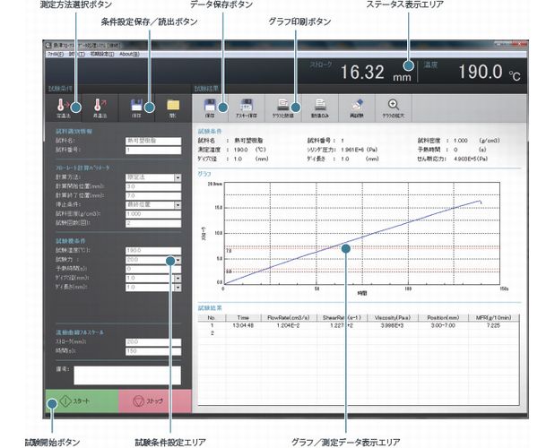Click the position cell 3.00-7.00
The height and width of the screenshot is (448, 555).
pos(443,325)
